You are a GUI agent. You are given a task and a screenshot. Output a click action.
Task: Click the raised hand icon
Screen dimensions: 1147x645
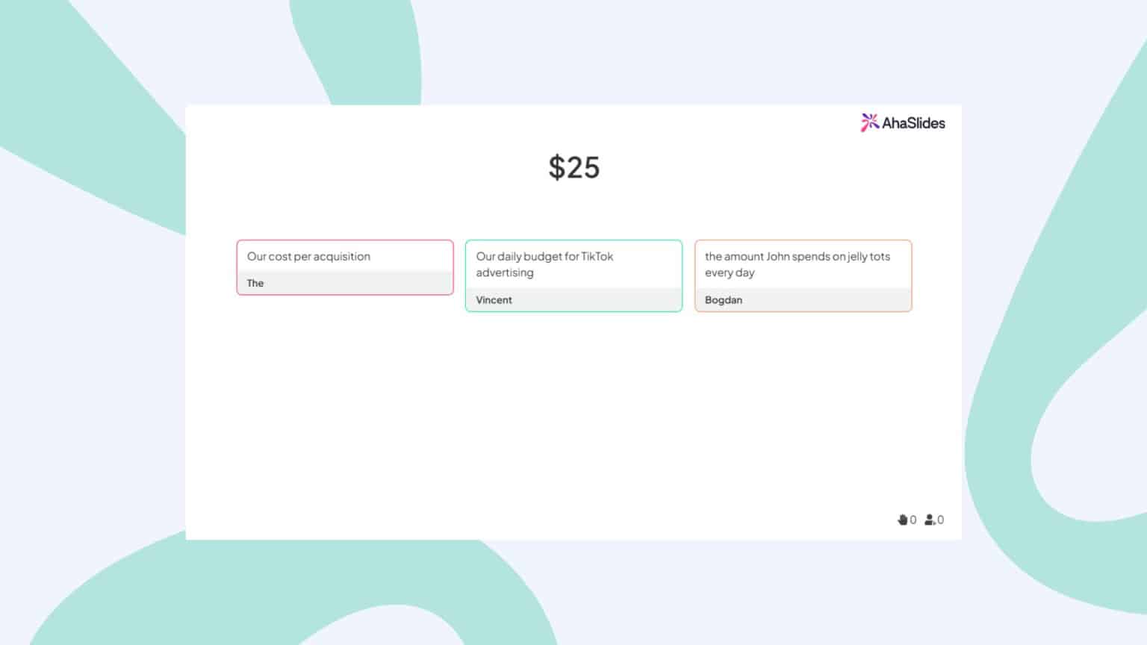coord(902,520)
